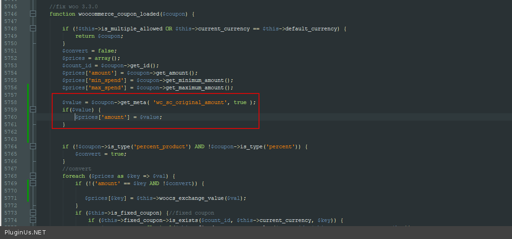The height and width of the screenshot is (239, 512).
Task: Collapse the if($value) block fold marker
Action: (x=33, y=110)
